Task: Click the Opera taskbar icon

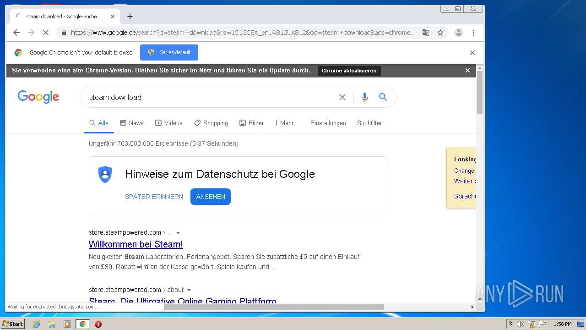Action: 98,324
